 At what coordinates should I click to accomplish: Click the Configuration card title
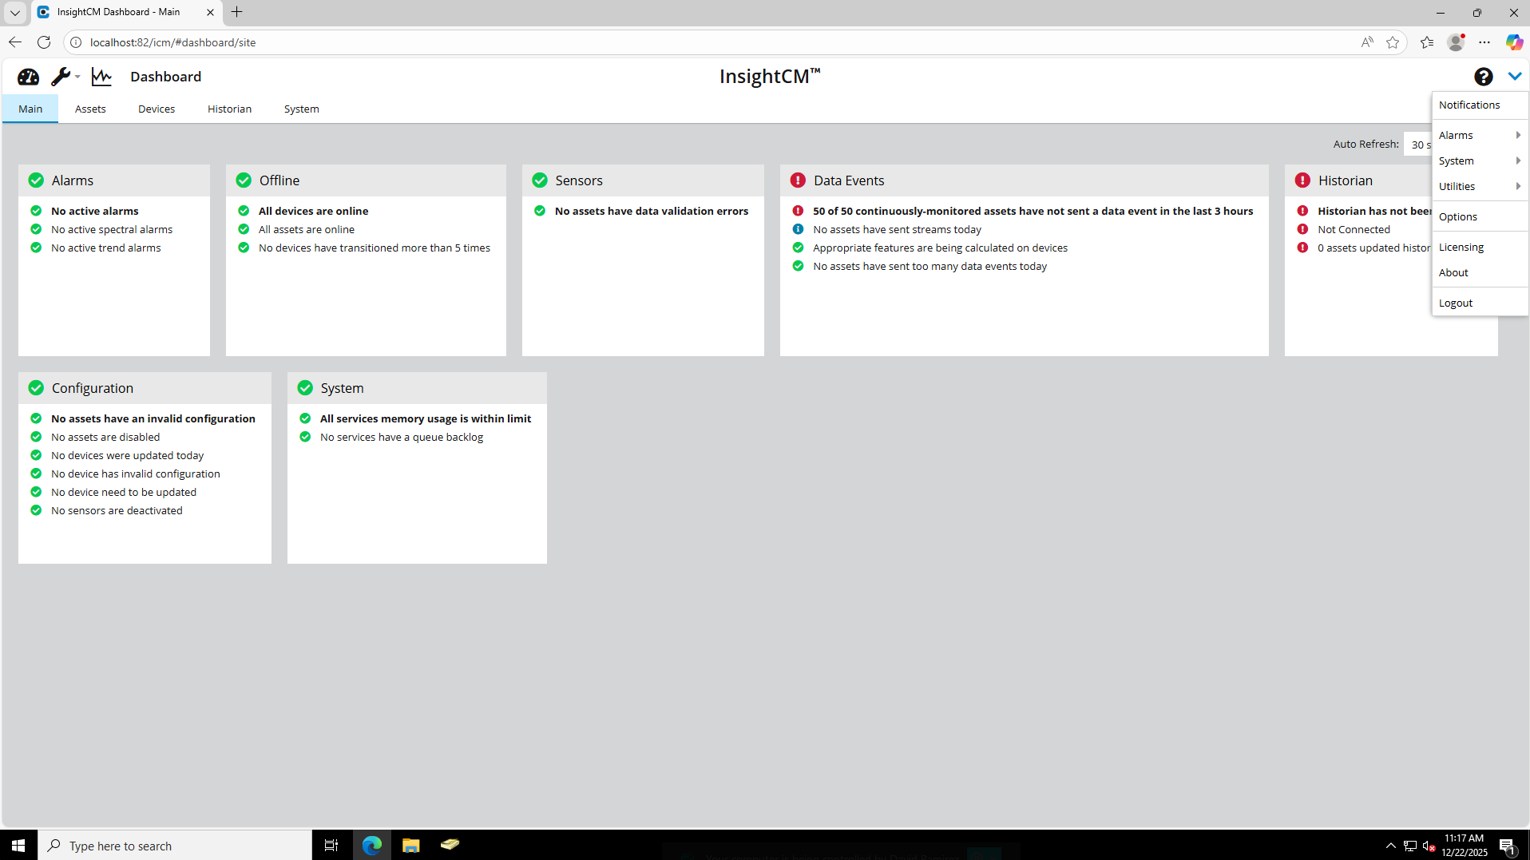(x=93, y=388)
